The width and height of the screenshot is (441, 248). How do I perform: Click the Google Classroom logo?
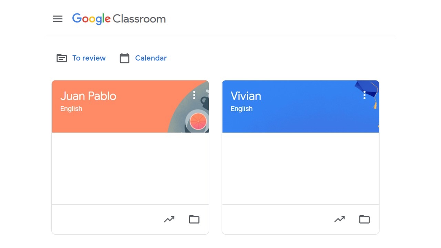pos(119,19)
